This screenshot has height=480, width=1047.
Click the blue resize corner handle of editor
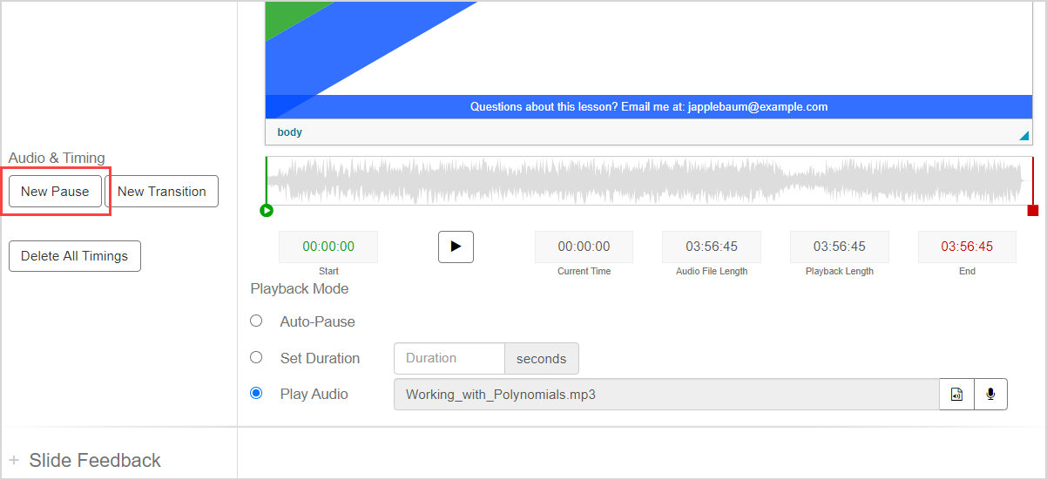(x=1023, y=135)
